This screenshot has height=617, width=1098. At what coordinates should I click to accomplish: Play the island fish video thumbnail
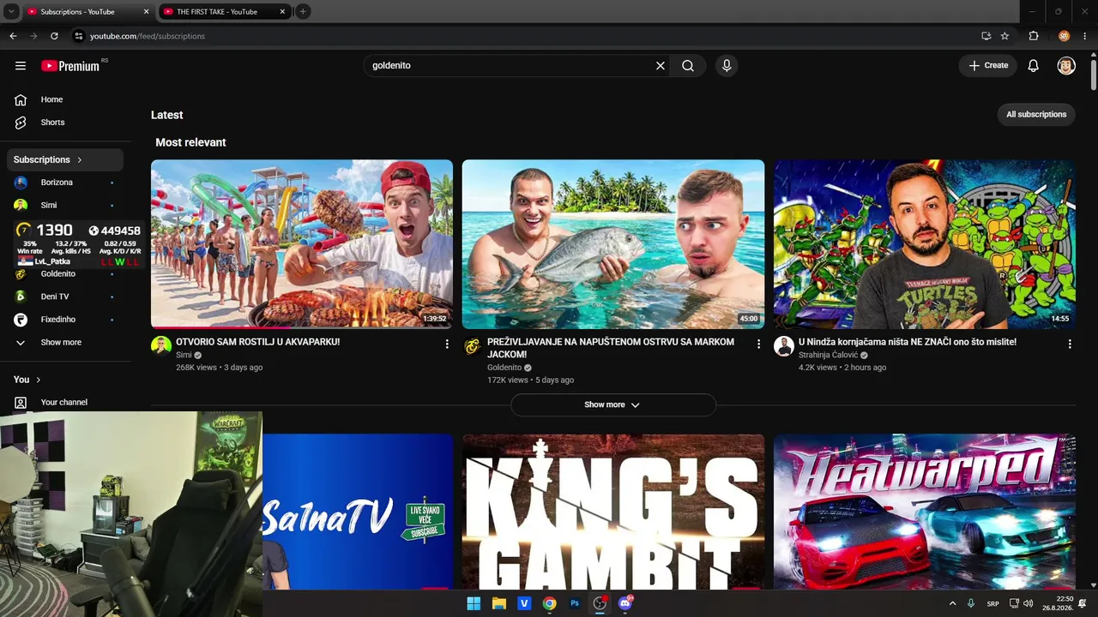point(613,244)
